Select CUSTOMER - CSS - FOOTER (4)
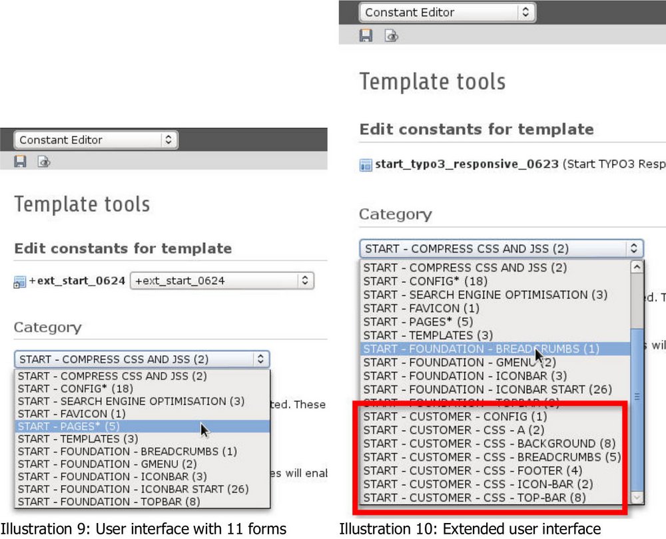This screenshot has width=666, height=539. click(x=496, y=470)
